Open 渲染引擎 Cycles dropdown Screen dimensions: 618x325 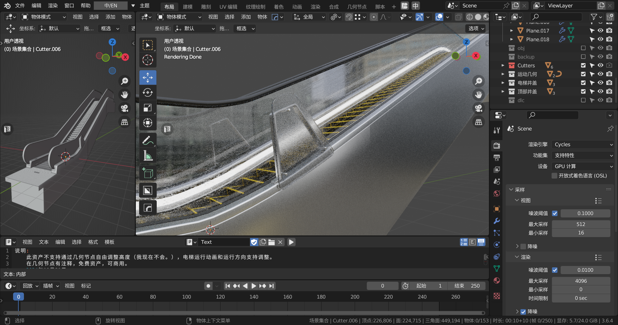click(583, 144)
